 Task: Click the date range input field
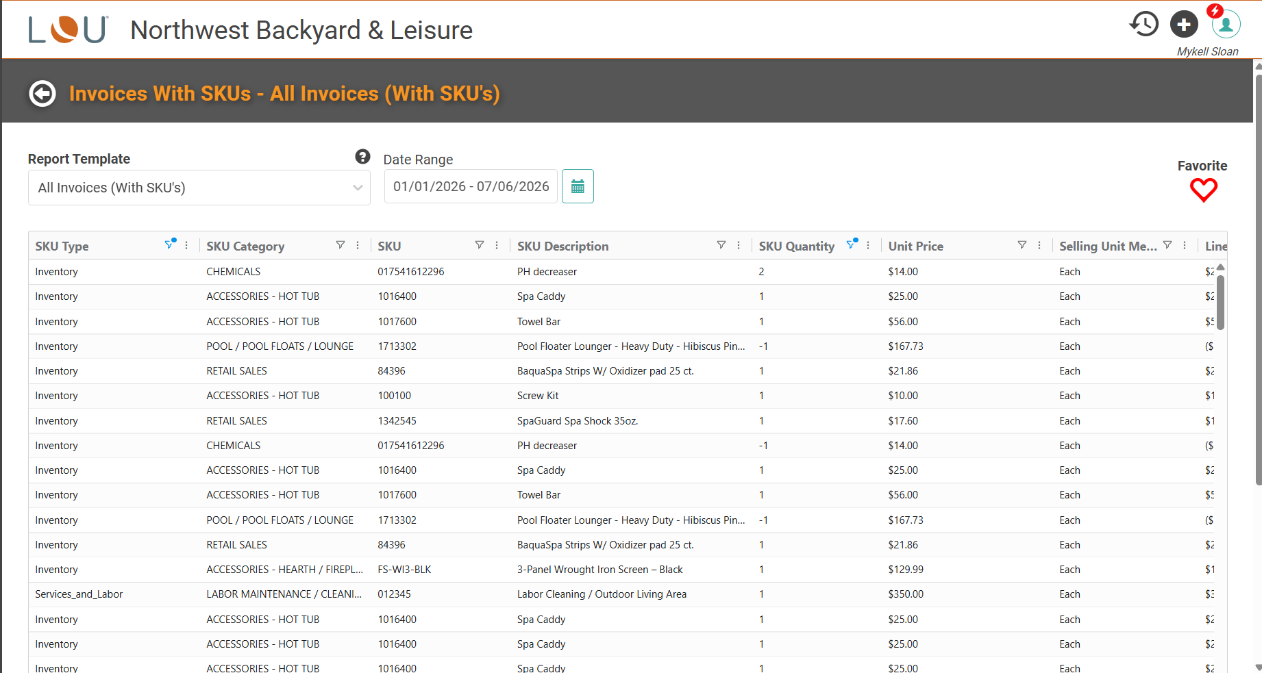click(x=471, y=186)
